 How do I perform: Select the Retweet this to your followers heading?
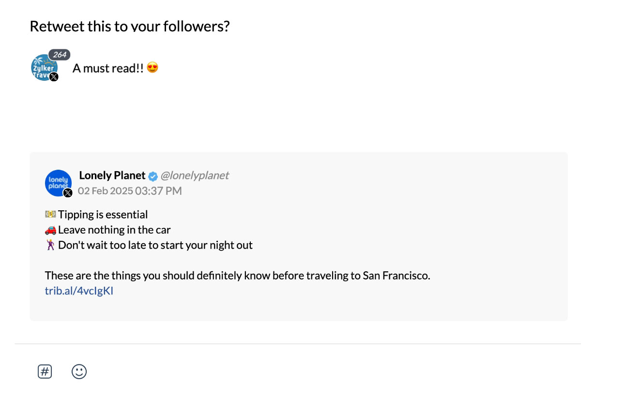pos(130,26)
